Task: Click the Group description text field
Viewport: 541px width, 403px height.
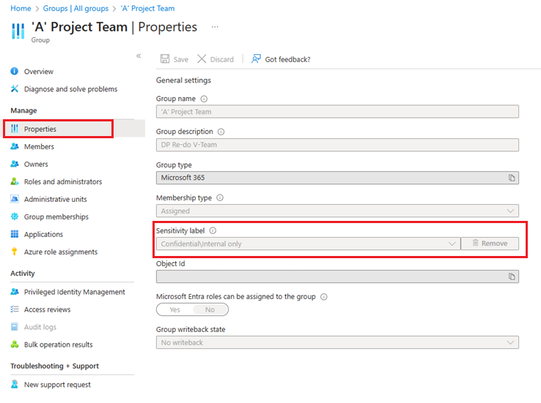Action: click(x=337, y=145)
